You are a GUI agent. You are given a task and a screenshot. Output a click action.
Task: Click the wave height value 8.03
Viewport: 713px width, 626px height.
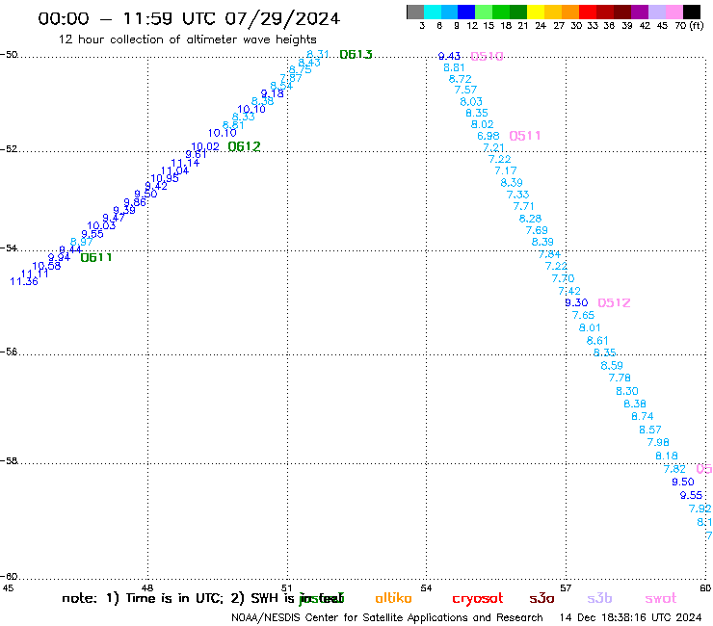pos(471,102)
